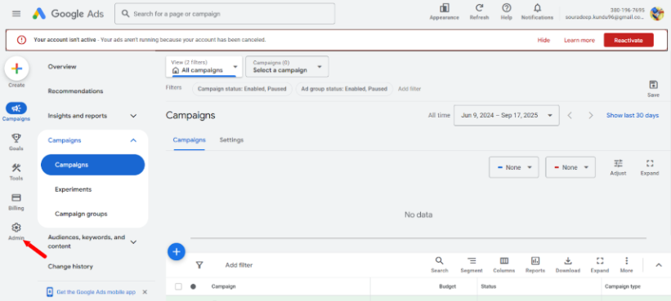Click the search field for pages or campaigns

225,14
